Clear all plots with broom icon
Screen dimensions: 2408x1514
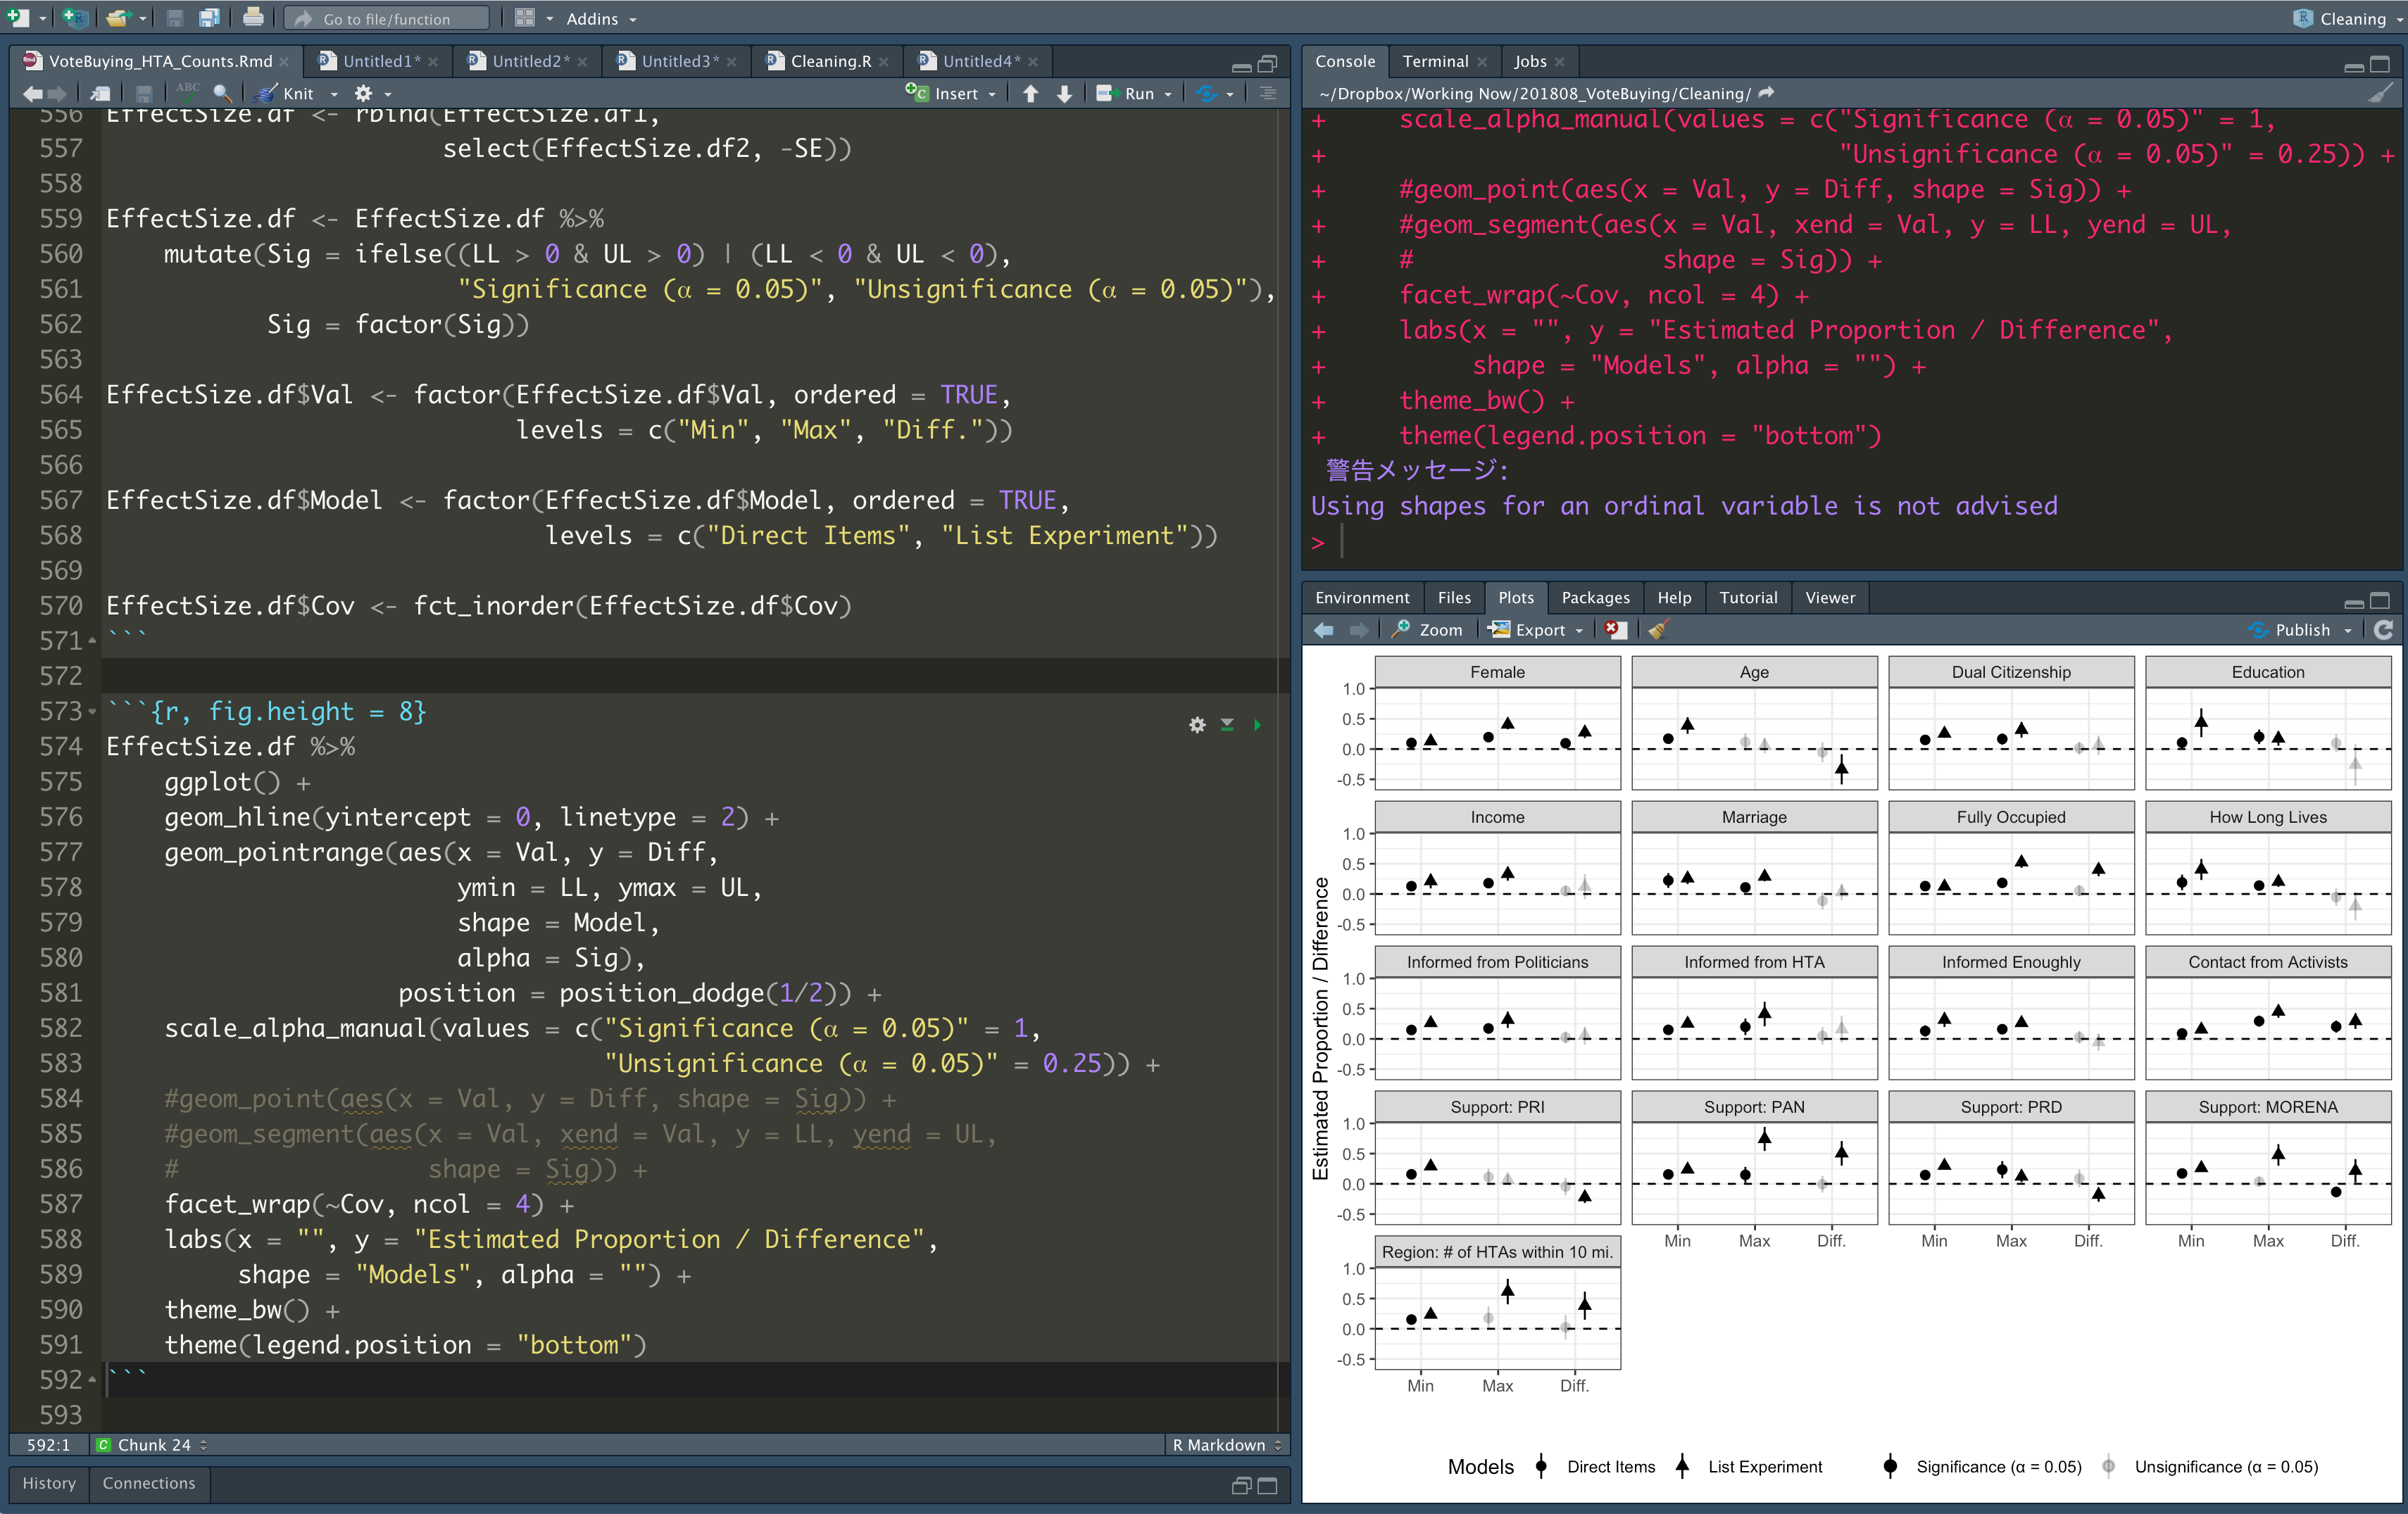point(1657,629)
